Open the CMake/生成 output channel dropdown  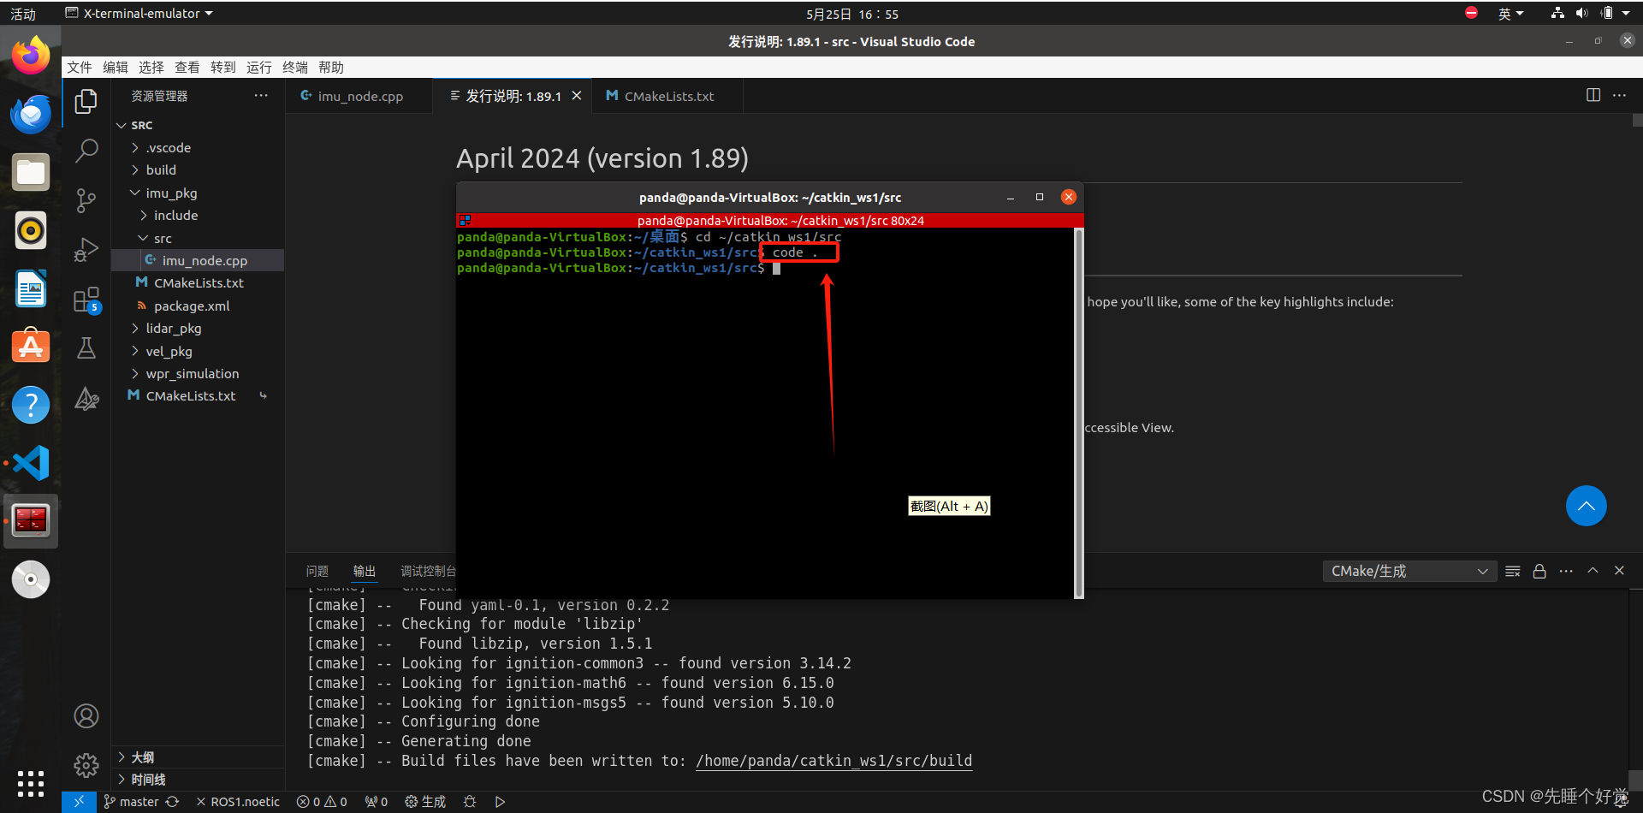coord(1409,571)
